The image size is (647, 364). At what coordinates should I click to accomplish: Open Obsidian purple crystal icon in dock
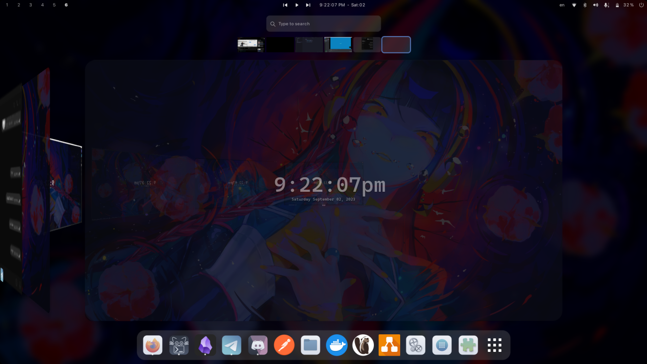click(205, 346)
